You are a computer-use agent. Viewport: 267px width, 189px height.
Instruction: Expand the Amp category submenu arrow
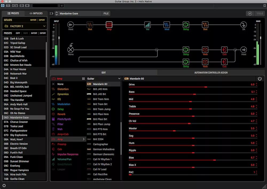(83, 139)
